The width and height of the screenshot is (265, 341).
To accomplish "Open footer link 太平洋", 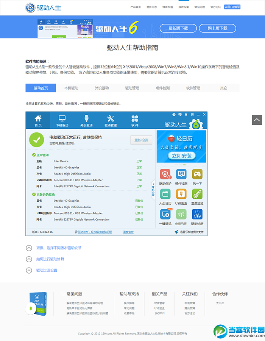I will click(220, 303).
